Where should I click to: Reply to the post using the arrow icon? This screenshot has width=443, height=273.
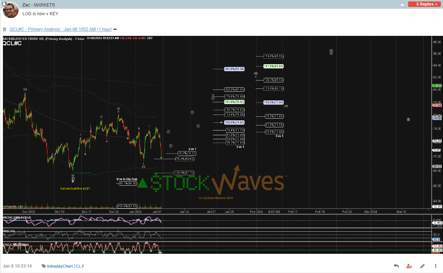click(x=396, y=266)
